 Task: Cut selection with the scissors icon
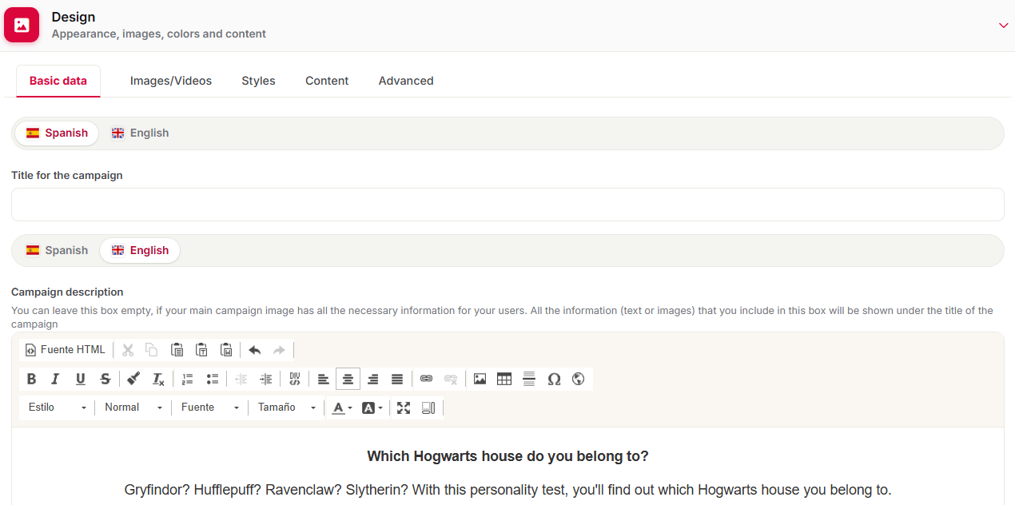click(x=127, y=350)
